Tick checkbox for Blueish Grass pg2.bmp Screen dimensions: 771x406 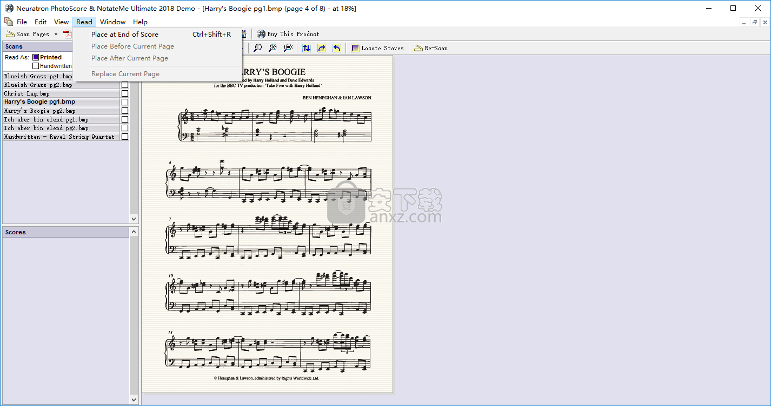point(125,85)
